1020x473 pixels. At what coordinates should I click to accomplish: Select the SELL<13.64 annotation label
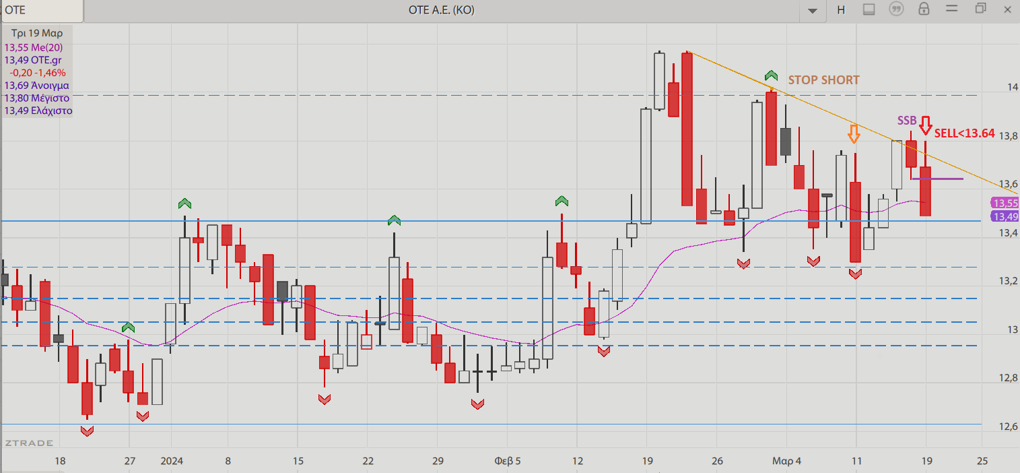pos(964,133)
